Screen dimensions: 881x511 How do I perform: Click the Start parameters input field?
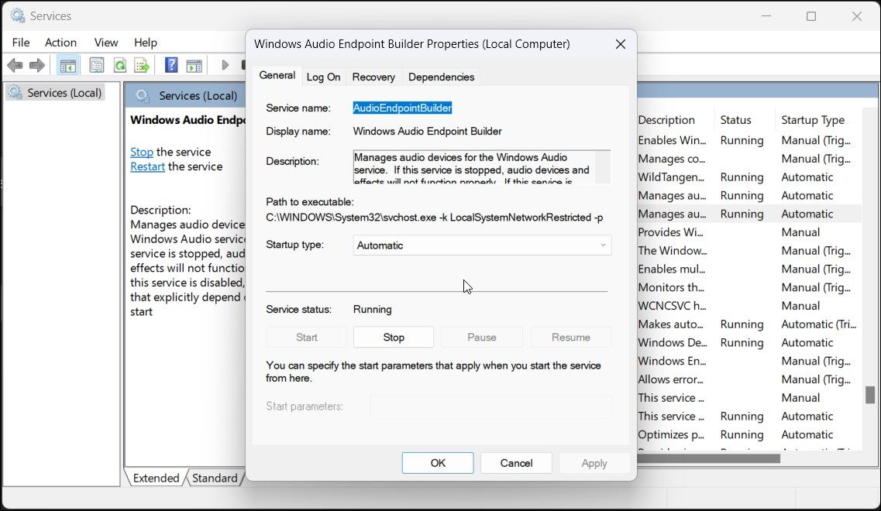point(491,406)
